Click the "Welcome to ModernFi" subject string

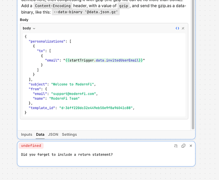[72, 84]
